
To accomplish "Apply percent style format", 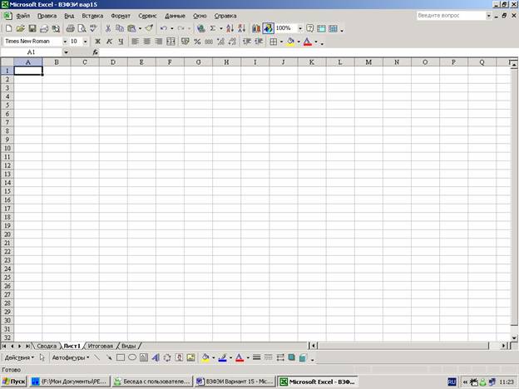I will (x=197, y=42).
